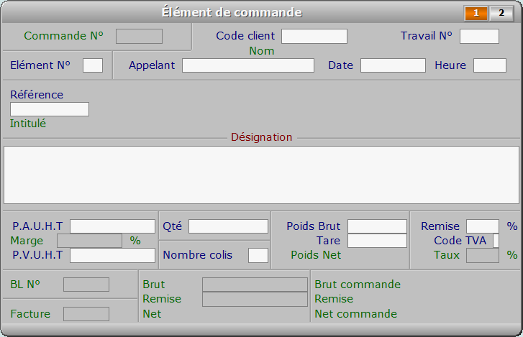Image resolution: width=523 pixels, height=337 pixels.
Task: Click the BL N° field
Action: click(x=86, y=285)
